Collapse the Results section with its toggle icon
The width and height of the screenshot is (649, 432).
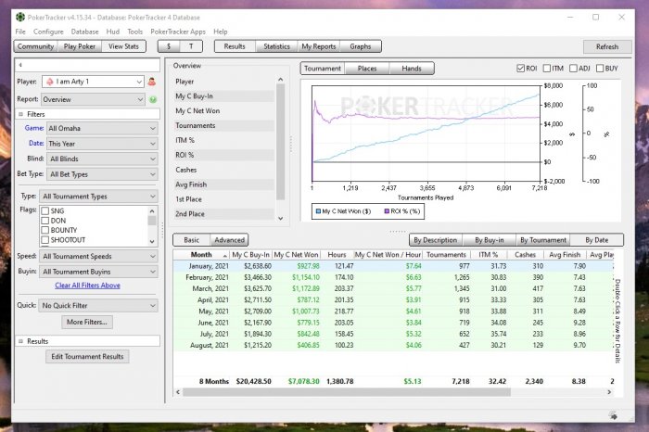pos(20,341)
